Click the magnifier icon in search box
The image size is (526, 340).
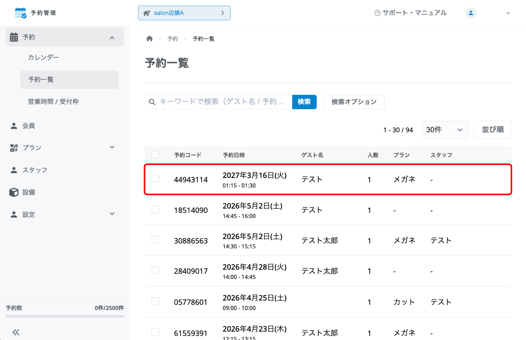152,102
